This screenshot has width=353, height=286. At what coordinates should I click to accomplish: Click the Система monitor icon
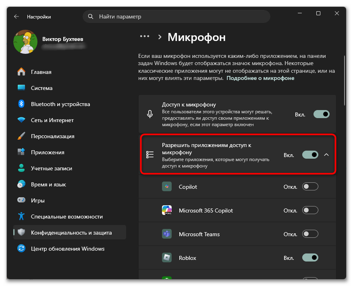pos(21,88)
